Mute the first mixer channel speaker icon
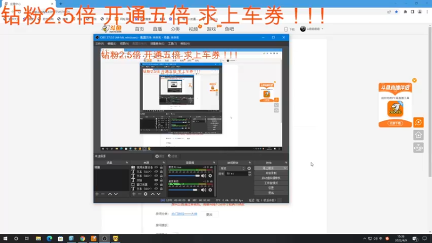 coord(204,176)
